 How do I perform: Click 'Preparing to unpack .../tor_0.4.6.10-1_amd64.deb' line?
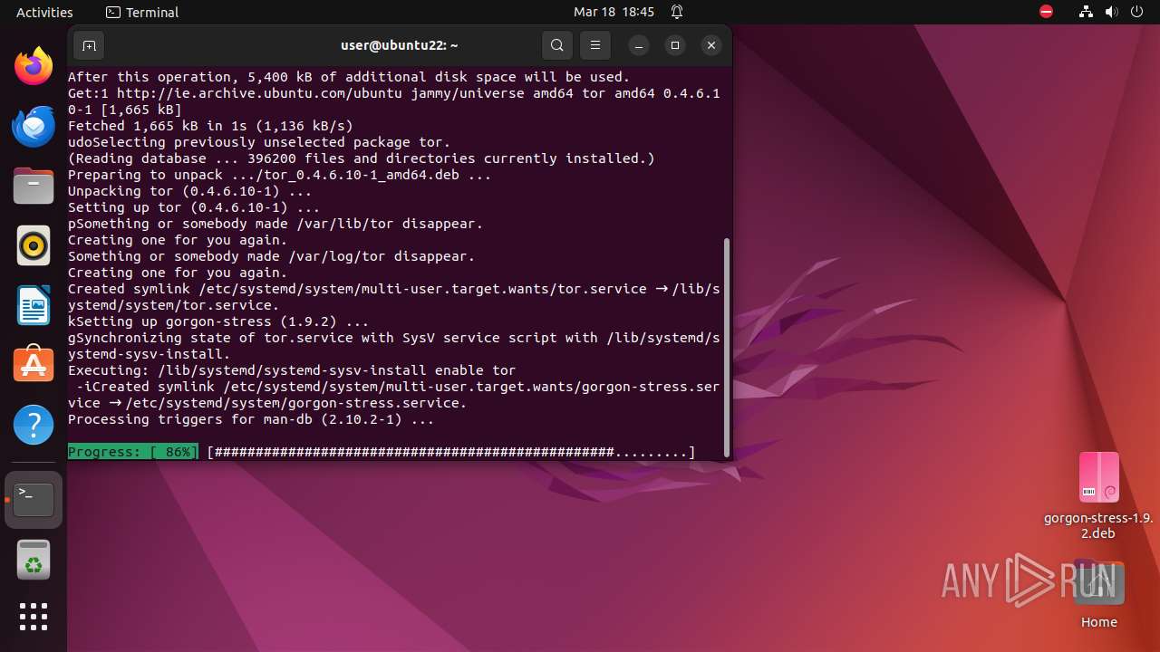pyautogui.click(x=280, y=175)
